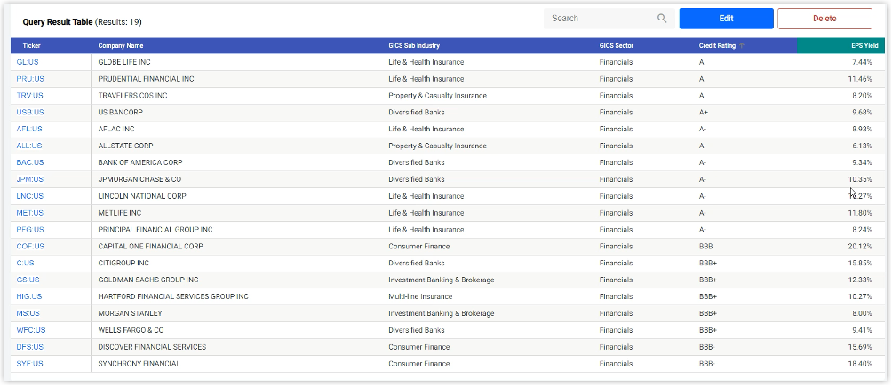
Task: Select HARTFORD FINANCIAL SERVICES GROUP INC cell
Action: tap(173, 296)
